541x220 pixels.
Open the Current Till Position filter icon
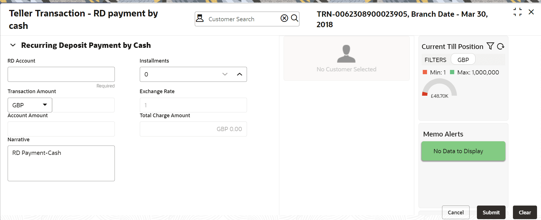click(x=490, y=46)
